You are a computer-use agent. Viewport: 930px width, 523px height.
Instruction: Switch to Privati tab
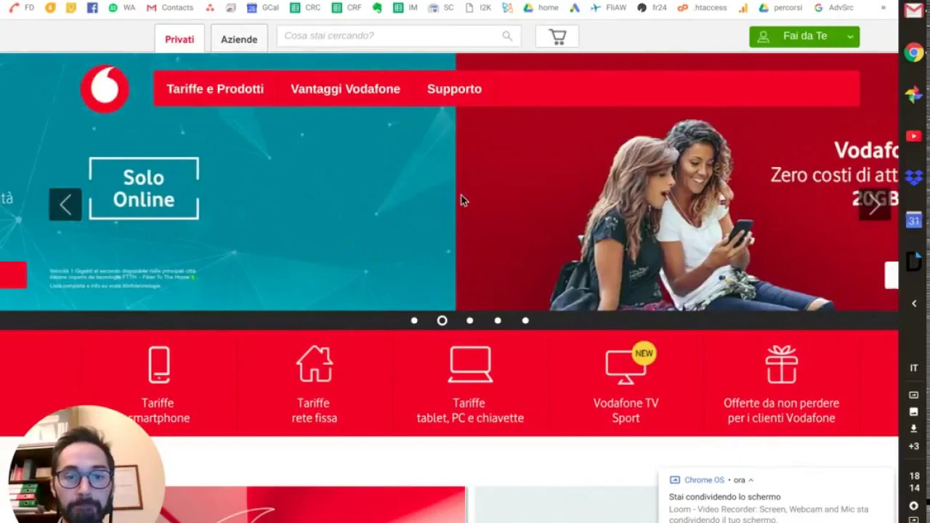(179, 39)
